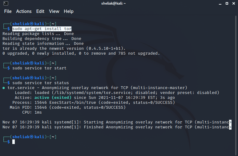Open the View menu
This screenshot has height=156, width=238.
click(54, 11)
